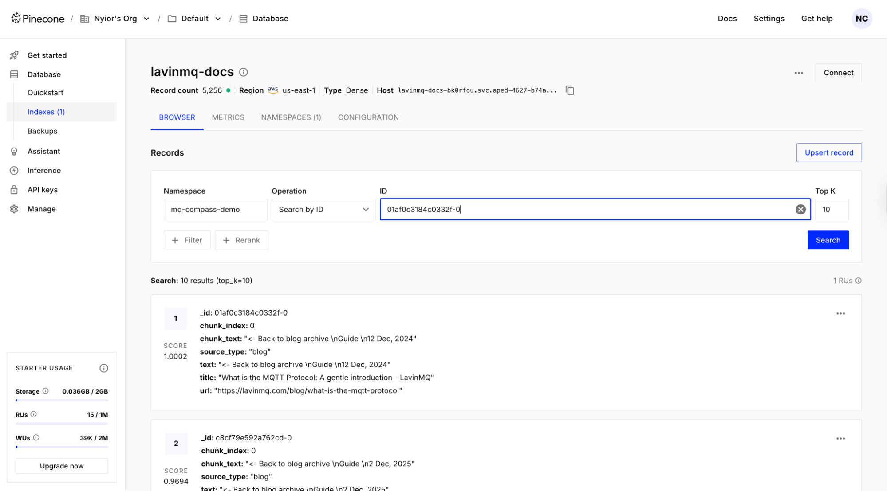
Task: Click the 'lavinmq-docs' index heading
Action: coord(192,72)
